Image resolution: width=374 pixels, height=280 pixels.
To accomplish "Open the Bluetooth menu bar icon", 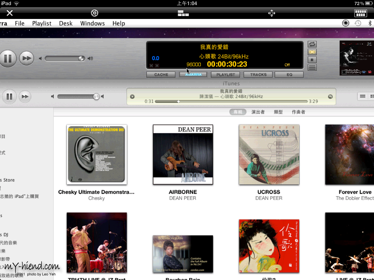I will click(370, 23).
